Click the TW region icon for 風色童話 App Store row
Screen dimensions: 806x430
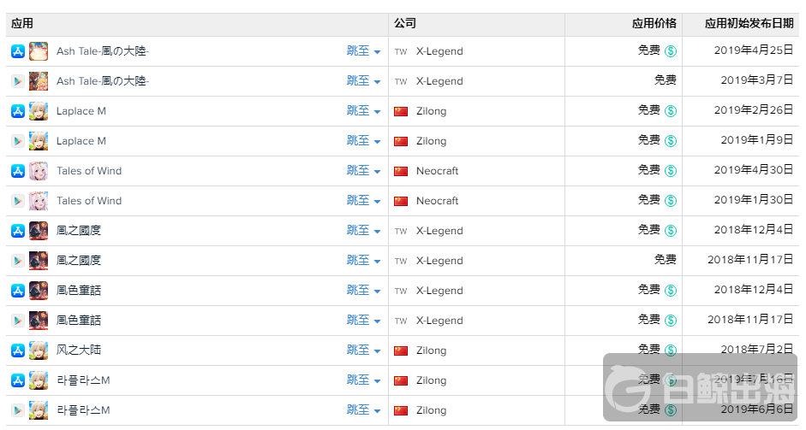401,291
